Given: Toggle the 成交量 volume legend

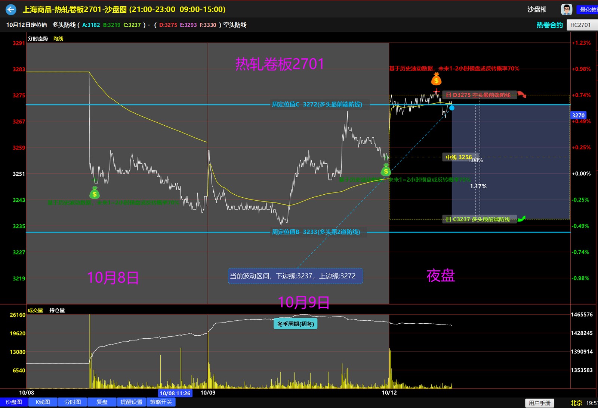Looking at the screenshot, I should [x=35, y=310].
